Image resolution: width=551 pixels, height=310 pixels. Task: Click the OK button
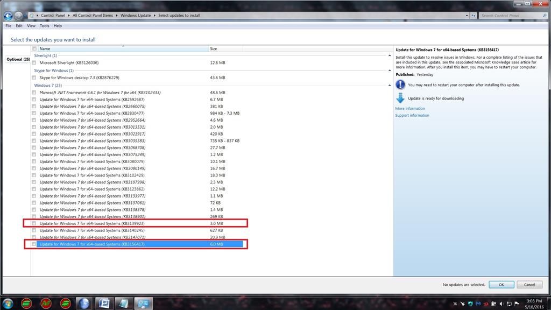coord(501,285)
